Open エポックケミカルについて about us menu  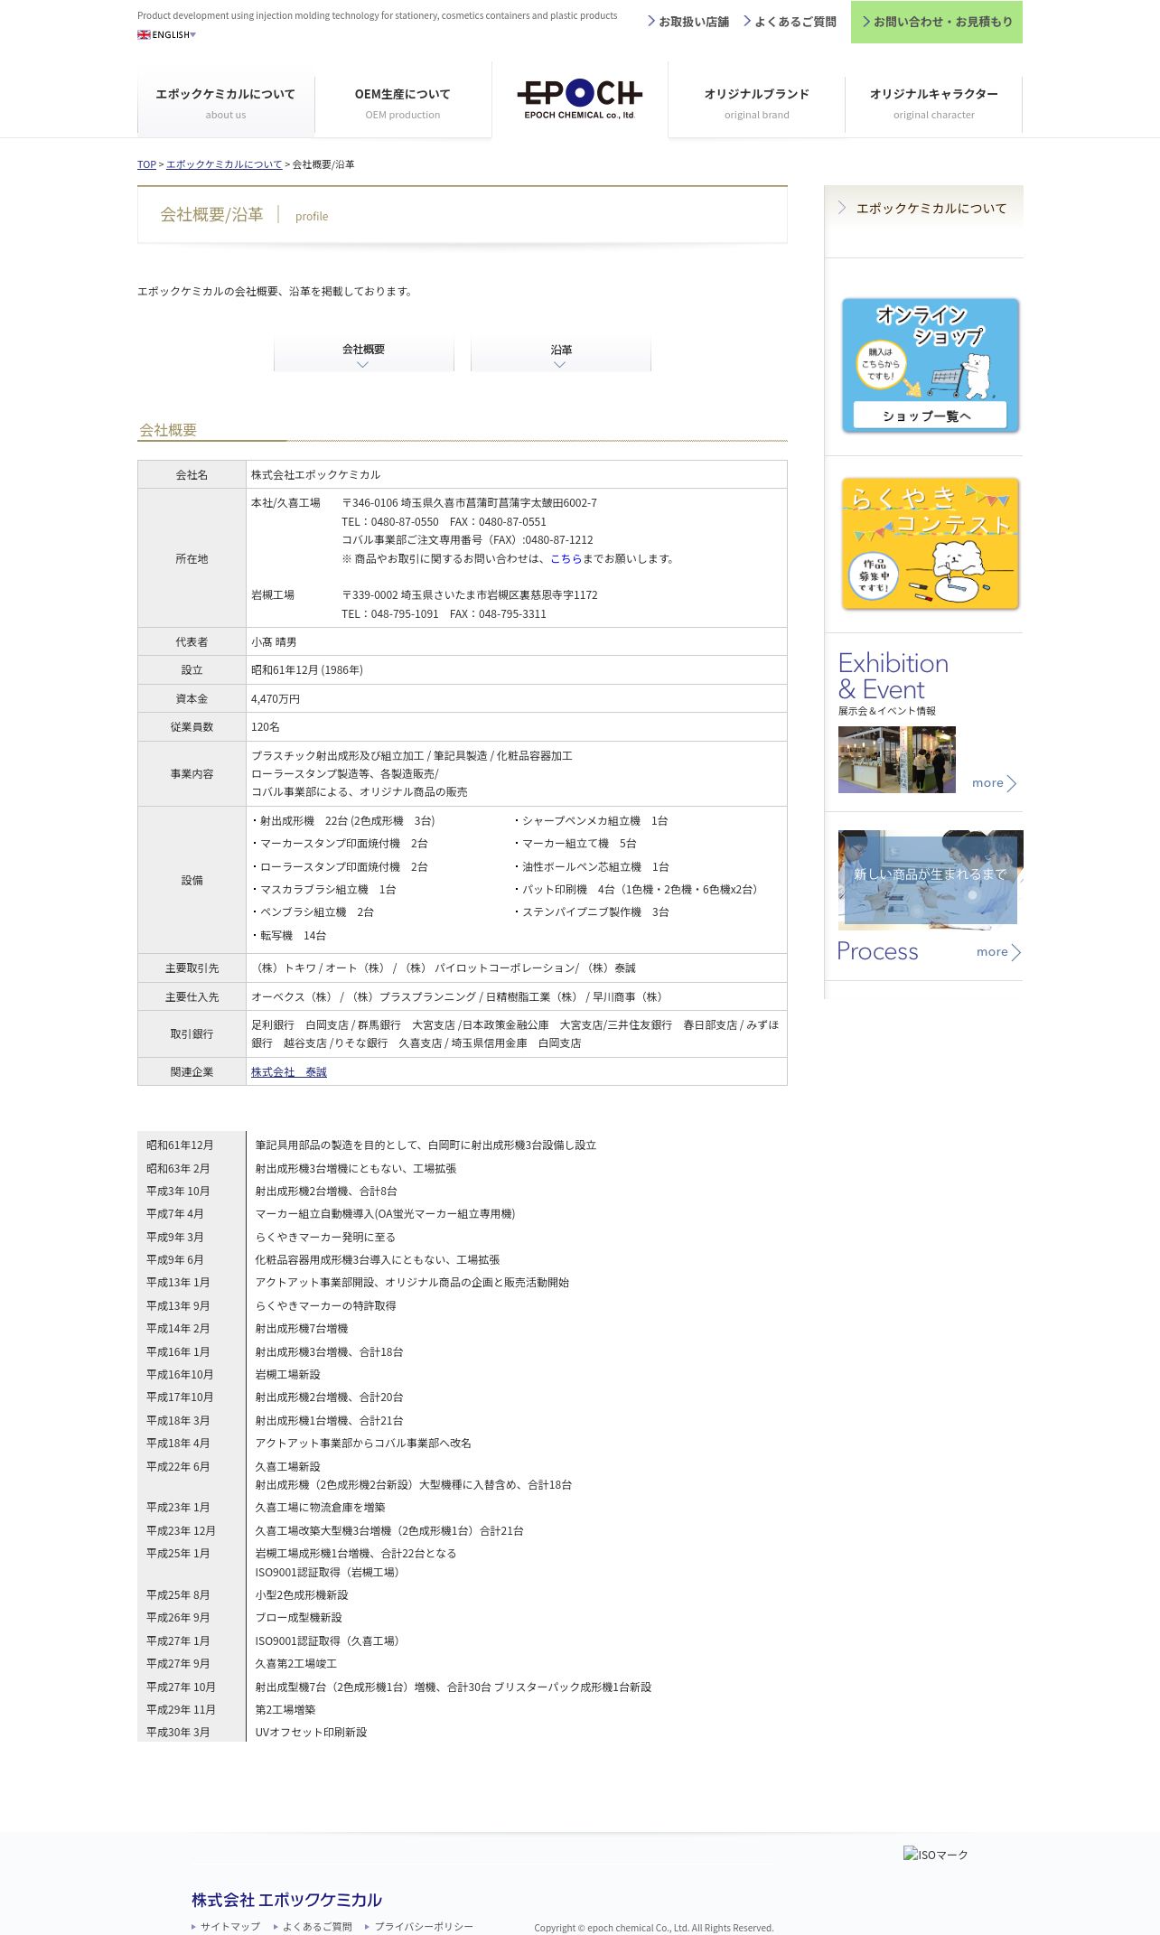226,103
